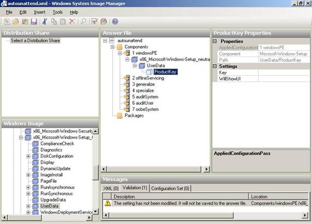The image size is (312, 224).
Task: Click the Cut scissors icon
Action: tap(45, 21)
